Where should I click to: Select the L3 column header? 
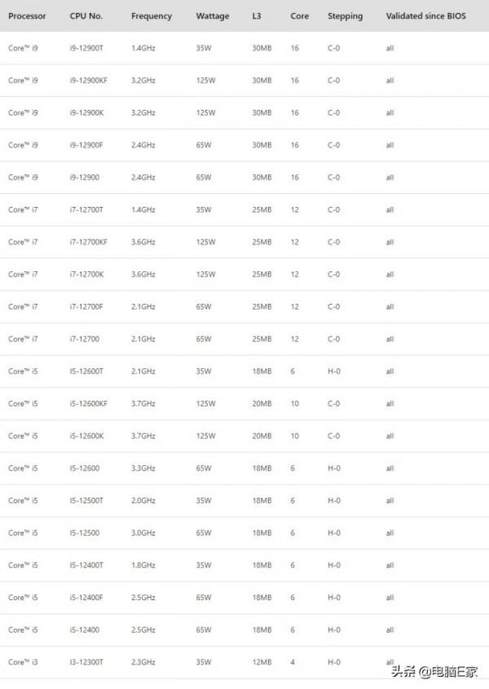pyautogui.click(x=258, y=16)
